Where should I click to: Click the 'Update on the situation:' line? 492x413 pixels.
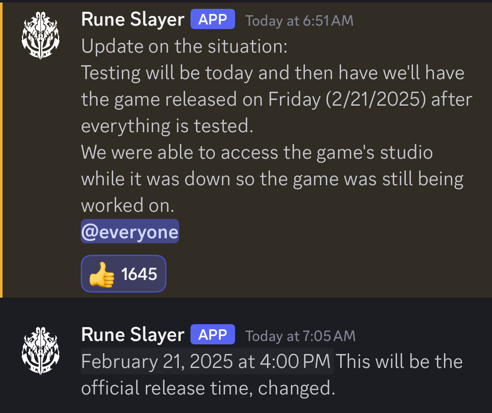[184, 46]
